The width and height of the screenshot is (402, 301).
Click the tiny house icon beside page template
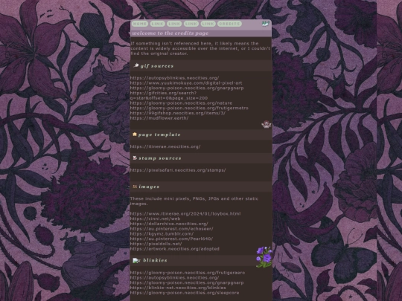tap(135, 134)
